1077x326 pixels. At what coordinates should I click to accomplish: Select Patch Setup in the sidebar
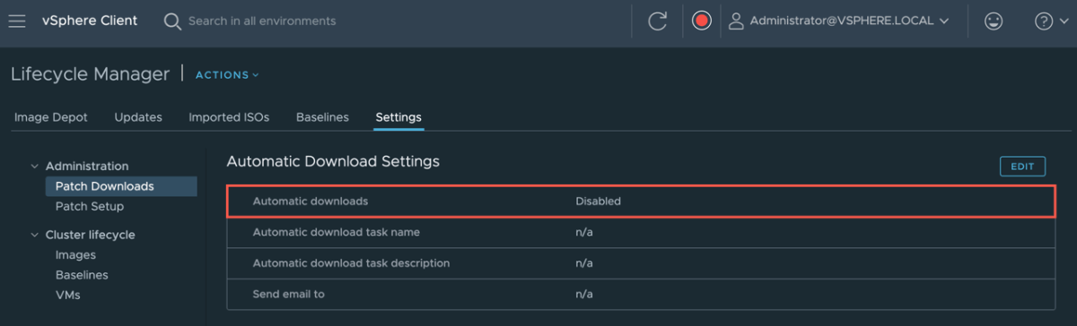90,206
